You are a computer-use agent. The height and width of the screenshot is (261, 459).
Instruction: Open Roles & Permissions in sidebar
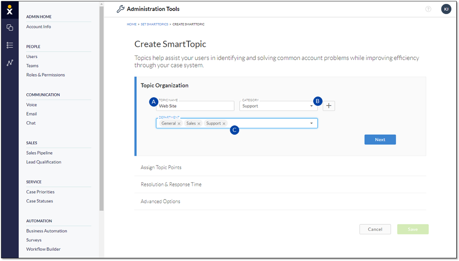(x=45, y=75)
